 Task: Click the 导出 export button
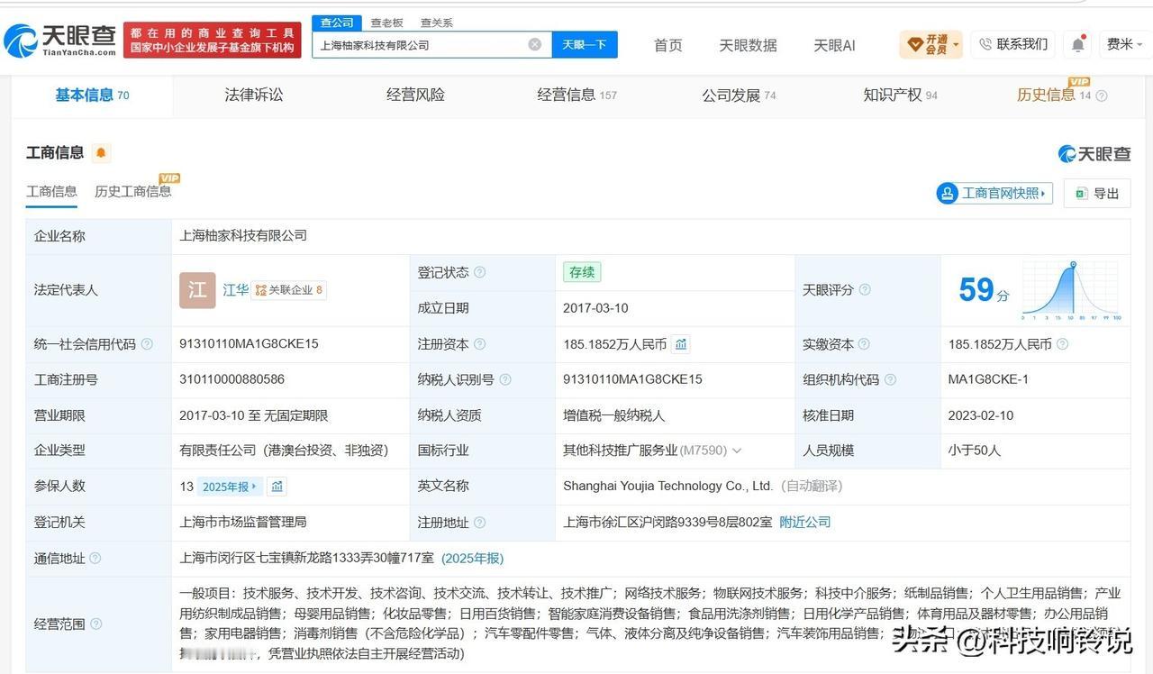pos(1097,193)
